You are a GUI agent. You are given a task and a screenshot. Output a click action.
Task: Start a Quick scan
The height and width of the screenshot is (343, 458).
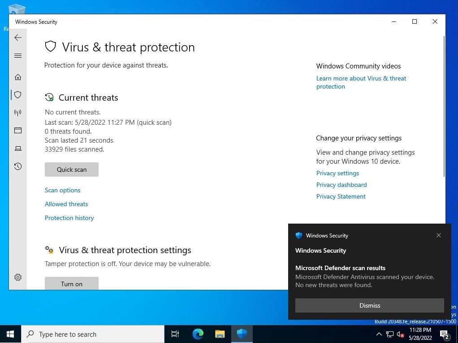pyautogui.click(x=72, y=169)
